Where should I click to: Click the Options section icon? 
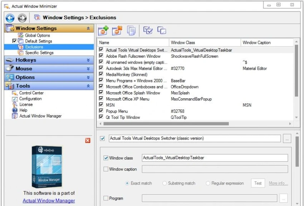(10, 77)
